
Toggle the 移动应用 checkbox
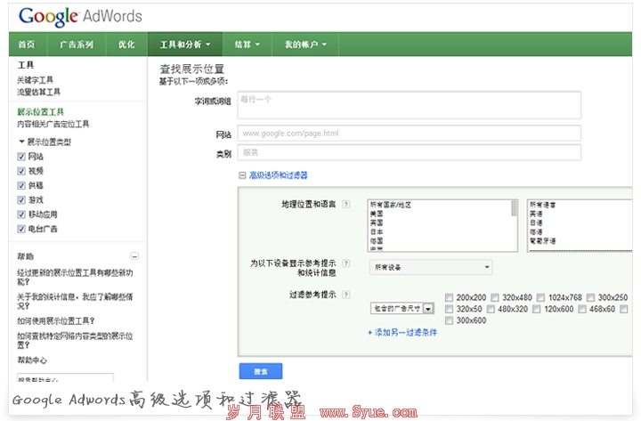point(21,215)
